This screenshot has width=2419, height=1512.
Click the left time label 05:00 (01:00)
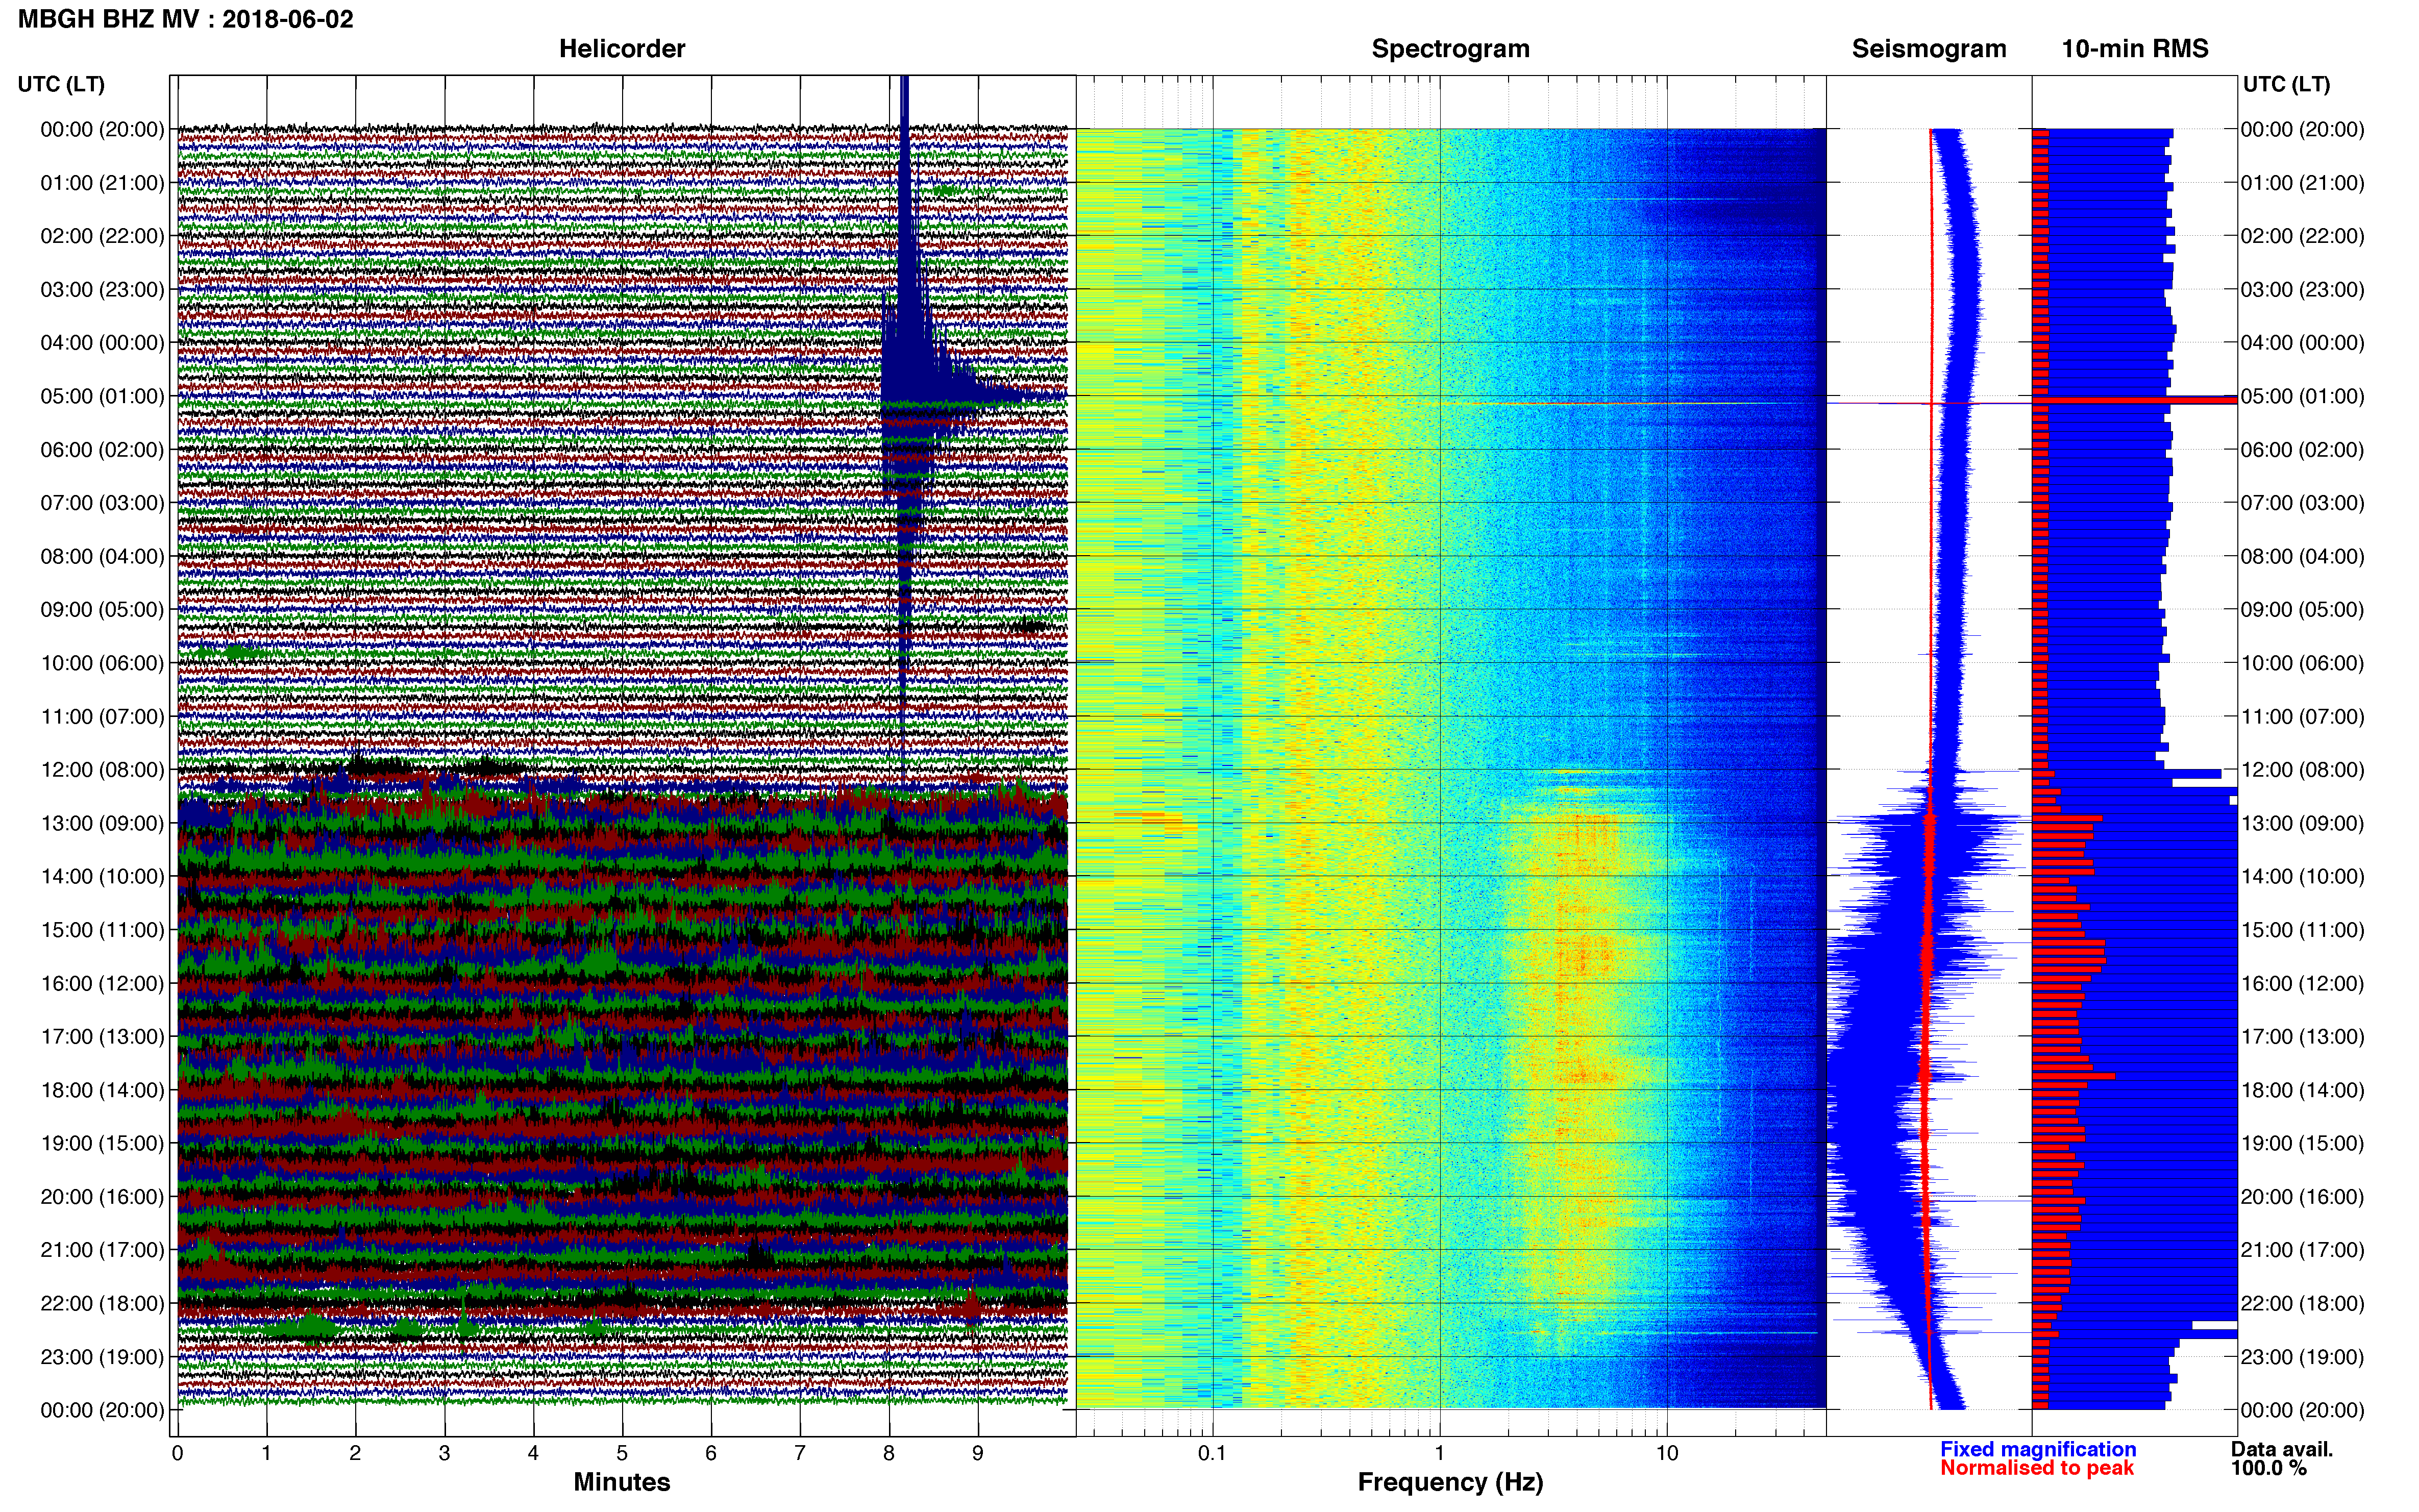point(102,396)
